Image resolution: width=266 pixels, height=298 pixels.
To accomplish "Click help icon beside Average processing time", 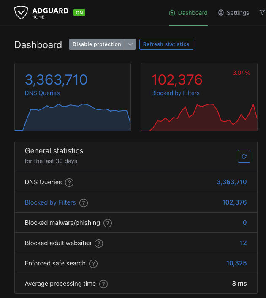I will [x=103, y=284].
